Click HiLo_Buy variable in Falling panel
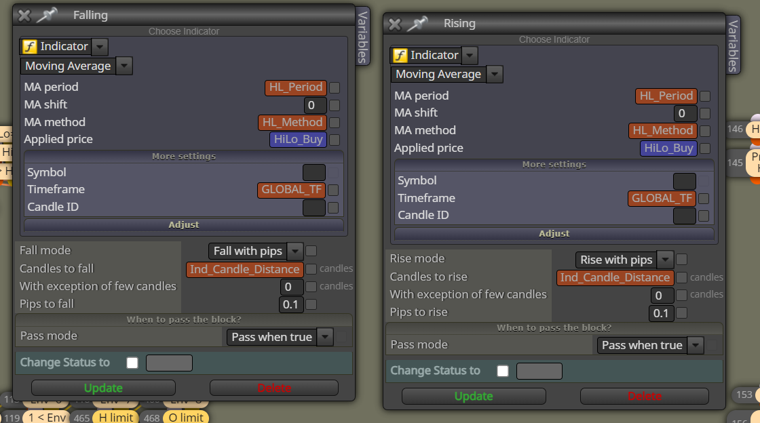This screenshot has height=423, width=760. [298, 140]
